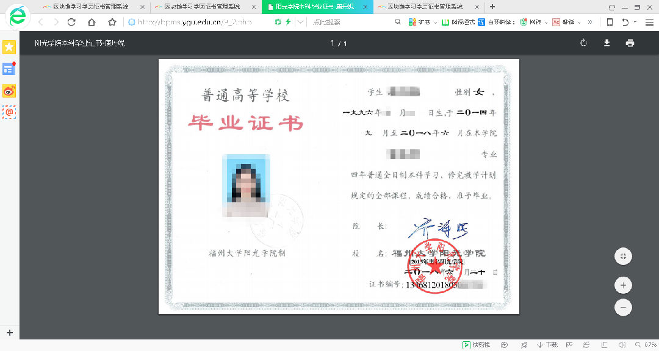Zoom out of the PDF
The height and width of the screenshot is (351, 659).
tap(623, 308)
